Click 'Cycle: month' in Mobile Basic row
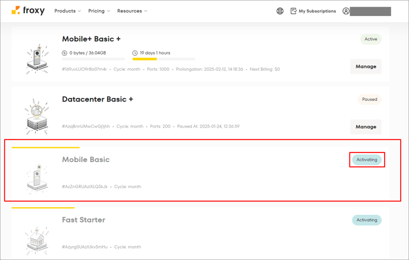The width and height of the screenshot is (409, 260). pos(128,186)
